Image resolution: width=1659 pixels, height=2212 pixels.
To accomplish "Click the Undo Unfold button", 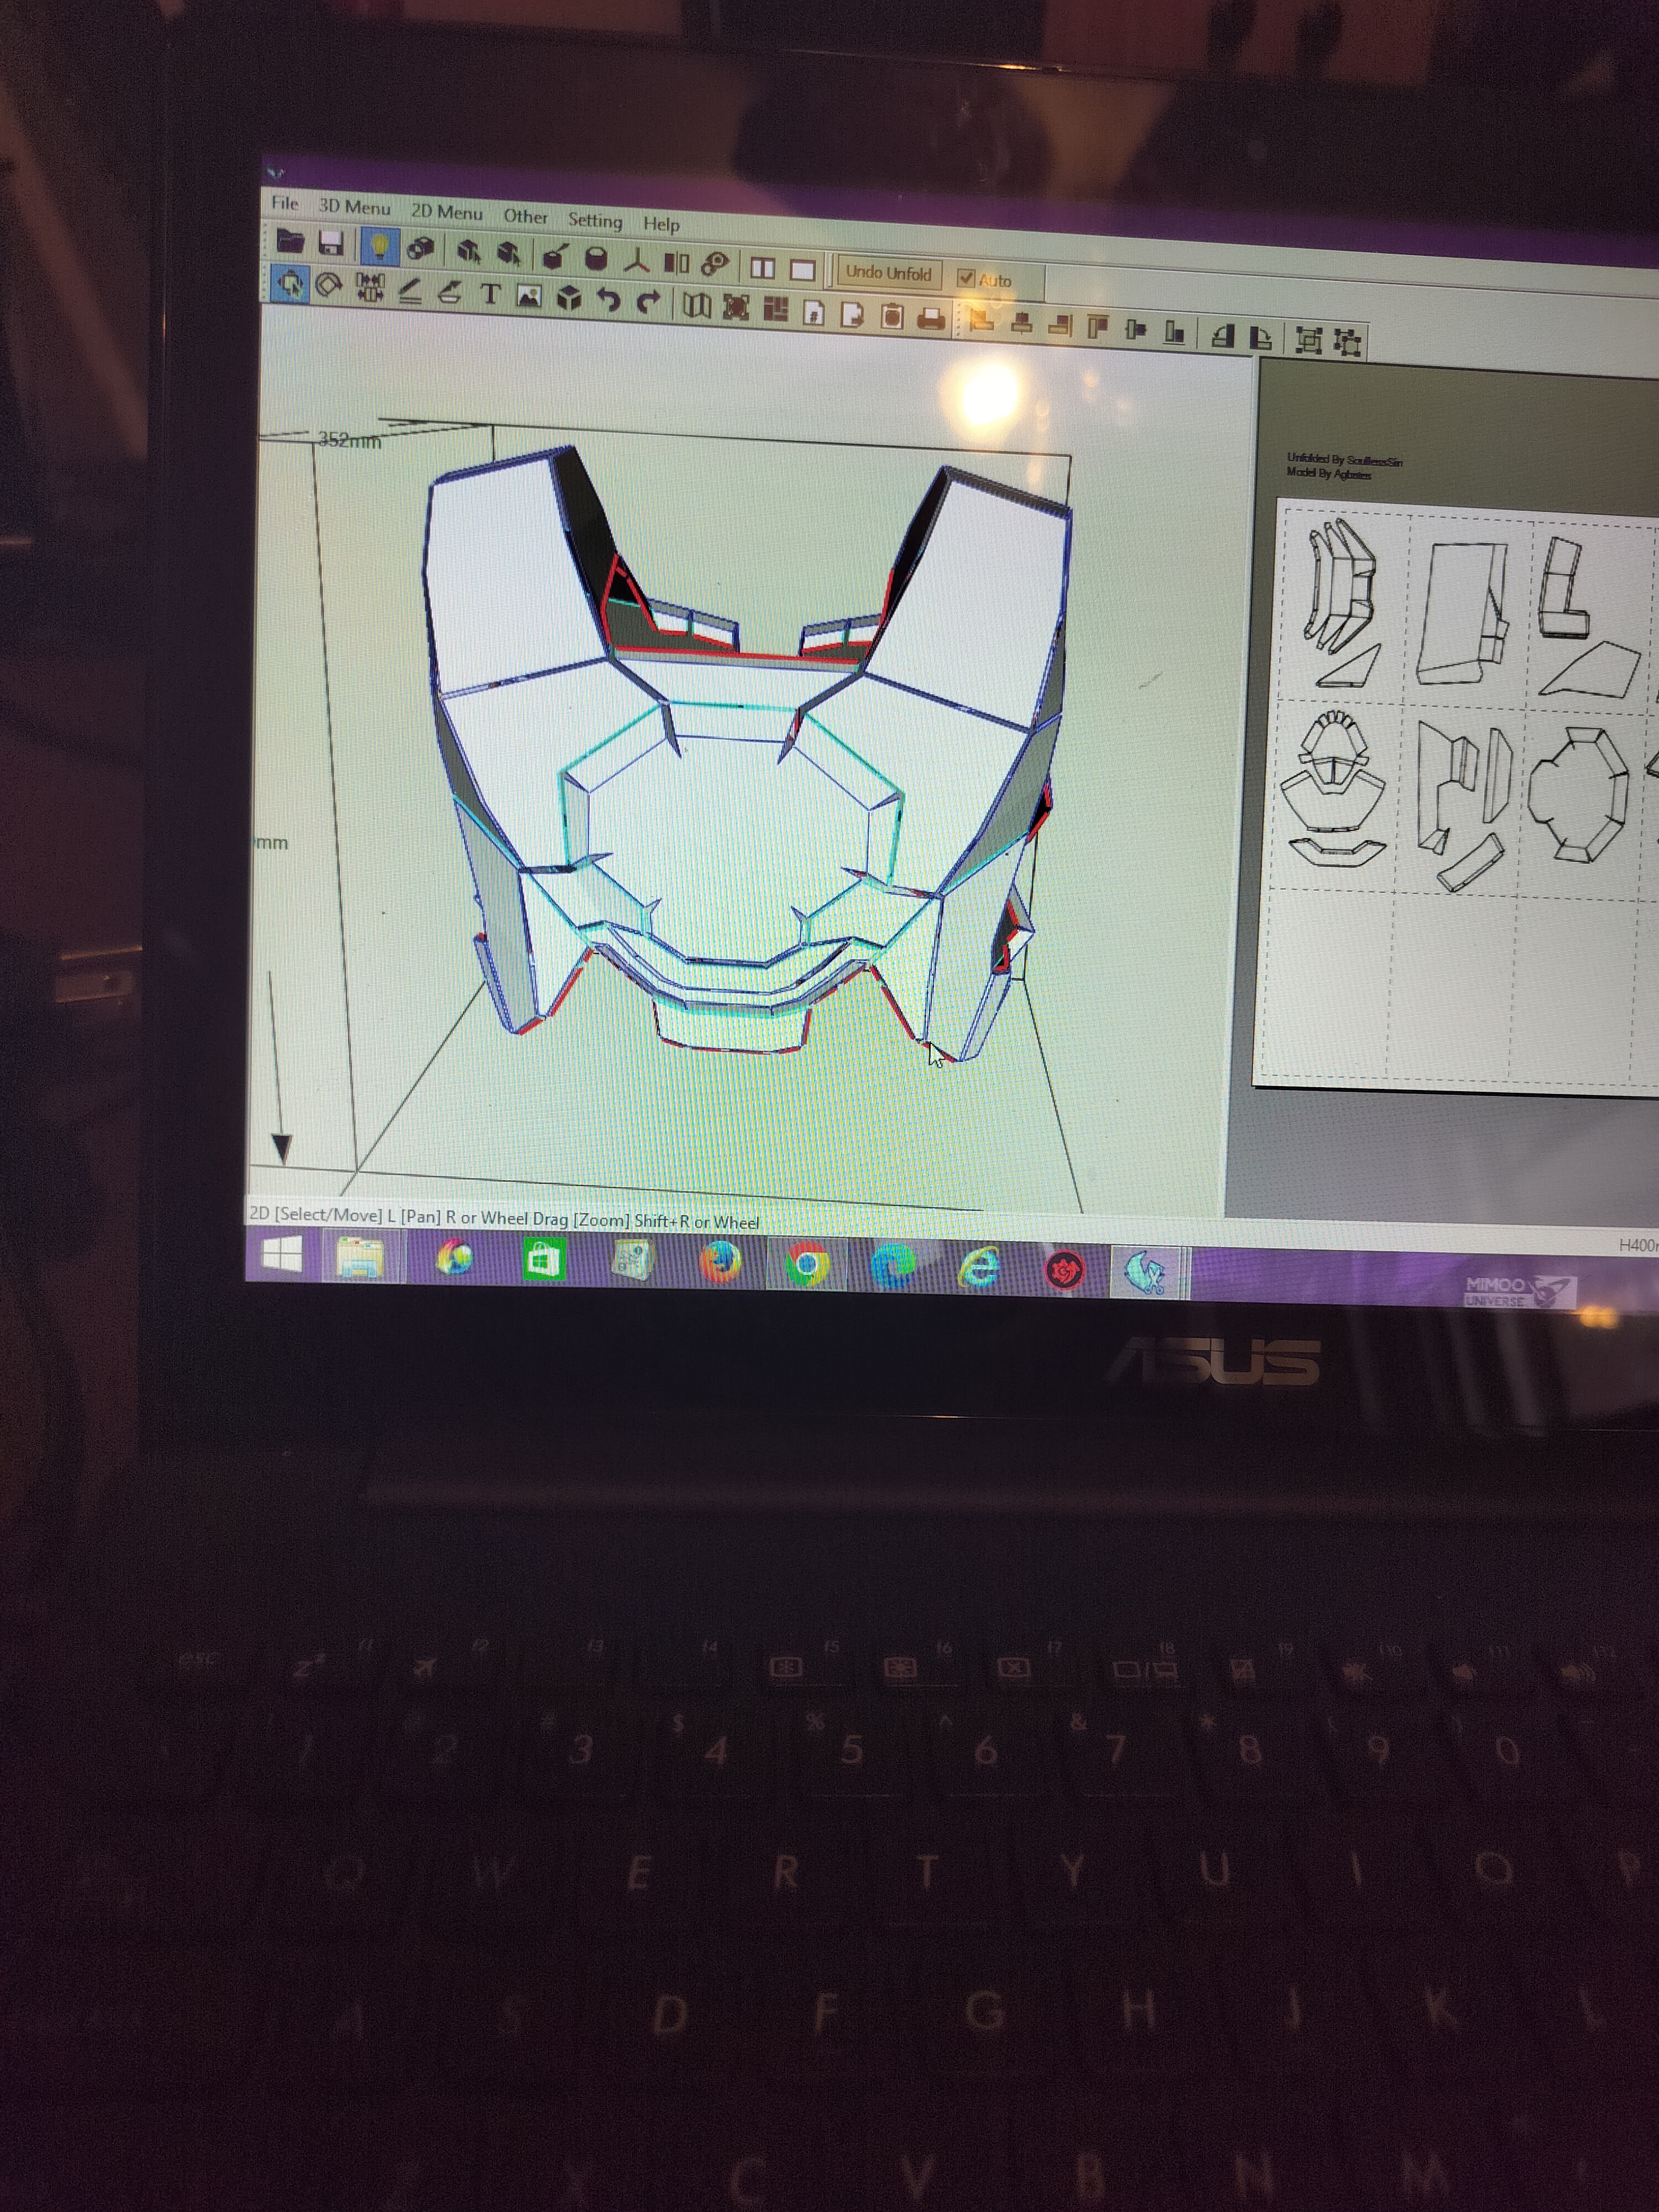I will pos(888,273).
